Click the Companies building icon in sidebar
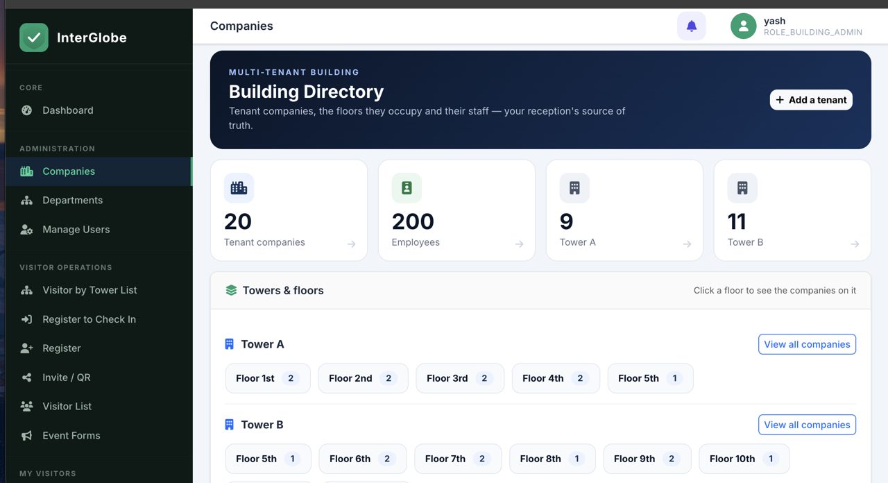The height and width of the screenshot is (483, 888). pyautogui.click(x=27, y=171)
